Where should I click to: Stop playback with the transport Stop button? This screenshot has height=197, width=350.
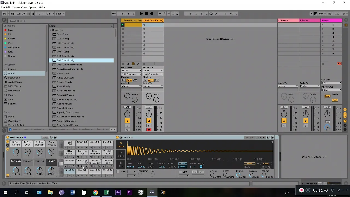(147, 13)
